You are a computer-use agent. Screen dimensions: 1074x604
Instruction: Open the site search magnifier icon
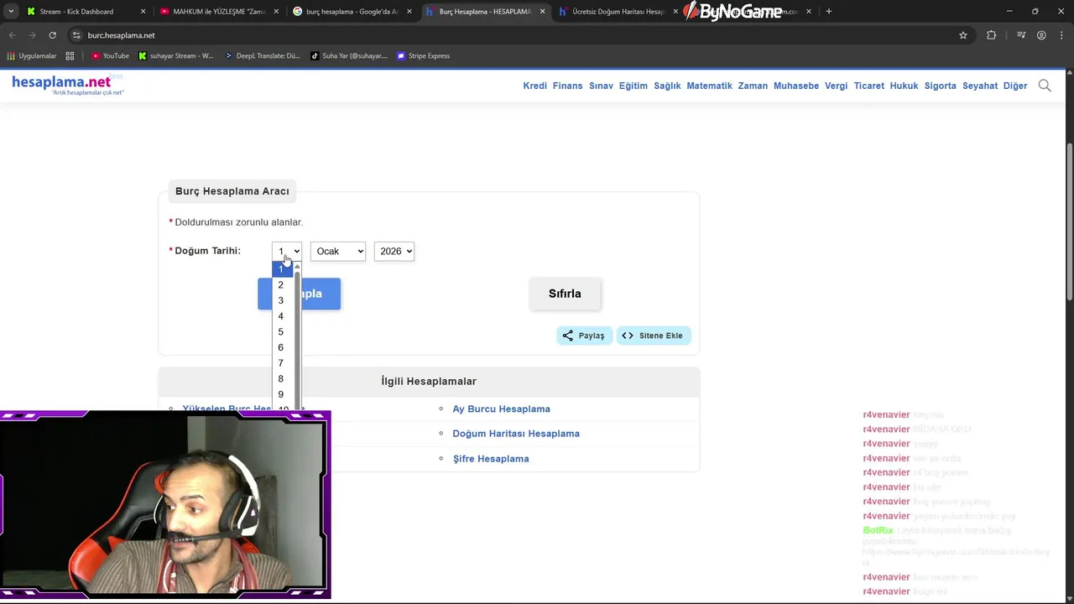(1045, 86)
